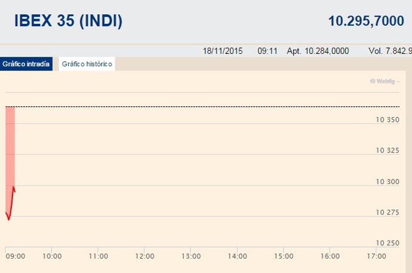Click the red shaded area on chart

coord(10,143)
